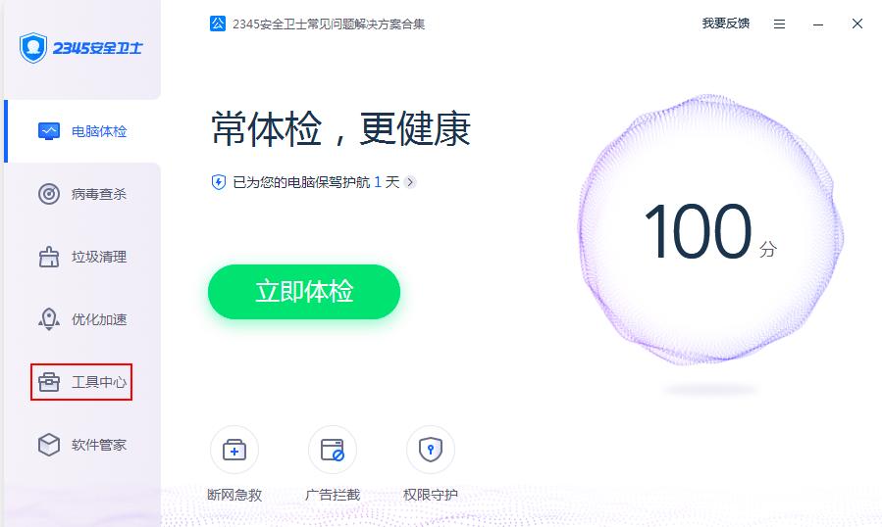Viewport: 882px width, 527px height.
Task: Open the 2345安全卫士常见问题解决方案合集 link
Action: point(329,24)
